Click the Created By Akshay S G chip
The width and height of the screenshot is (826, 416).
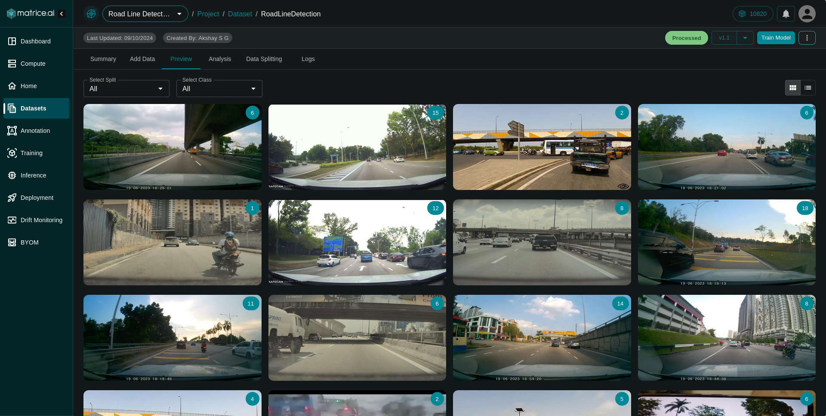(197, 38)
